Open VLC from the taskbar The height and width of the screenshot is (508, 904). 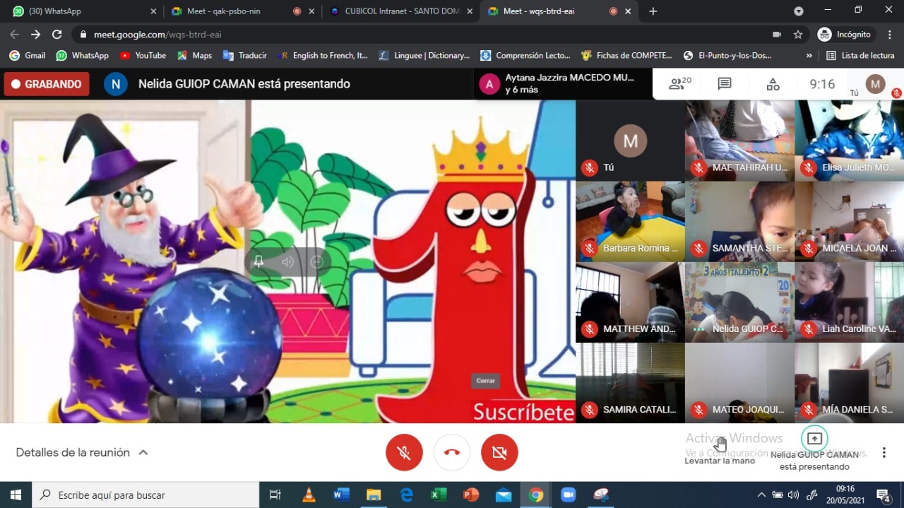(x=309, y=495)
